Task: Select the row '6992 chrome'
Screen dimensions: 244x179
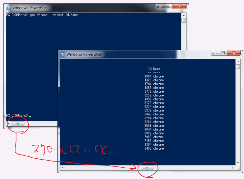Action: click(x=154, y=133)
